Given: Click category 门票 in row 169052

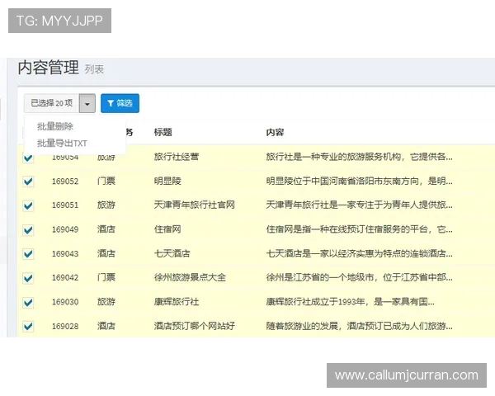Looking at the screenshot, I should [x=106, y=181].
